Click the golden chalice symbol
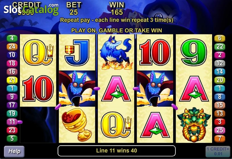The image size is (232, 159). [x=77, y=125]
